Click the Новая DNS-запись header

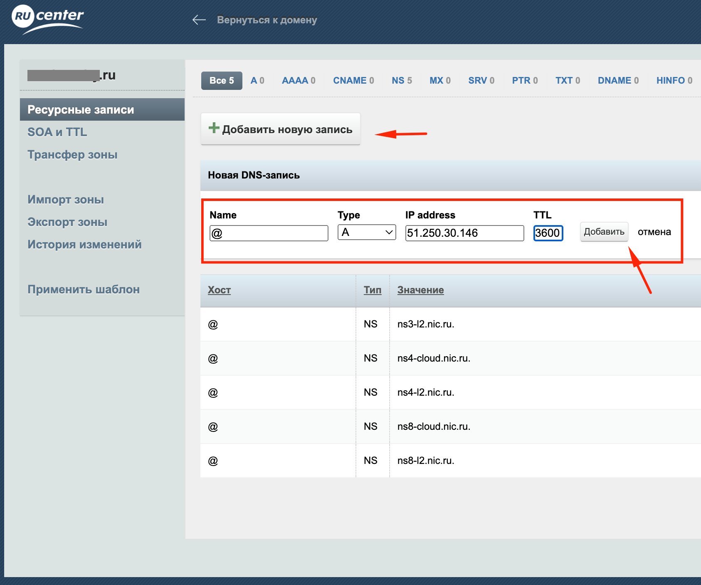[254, 175]
